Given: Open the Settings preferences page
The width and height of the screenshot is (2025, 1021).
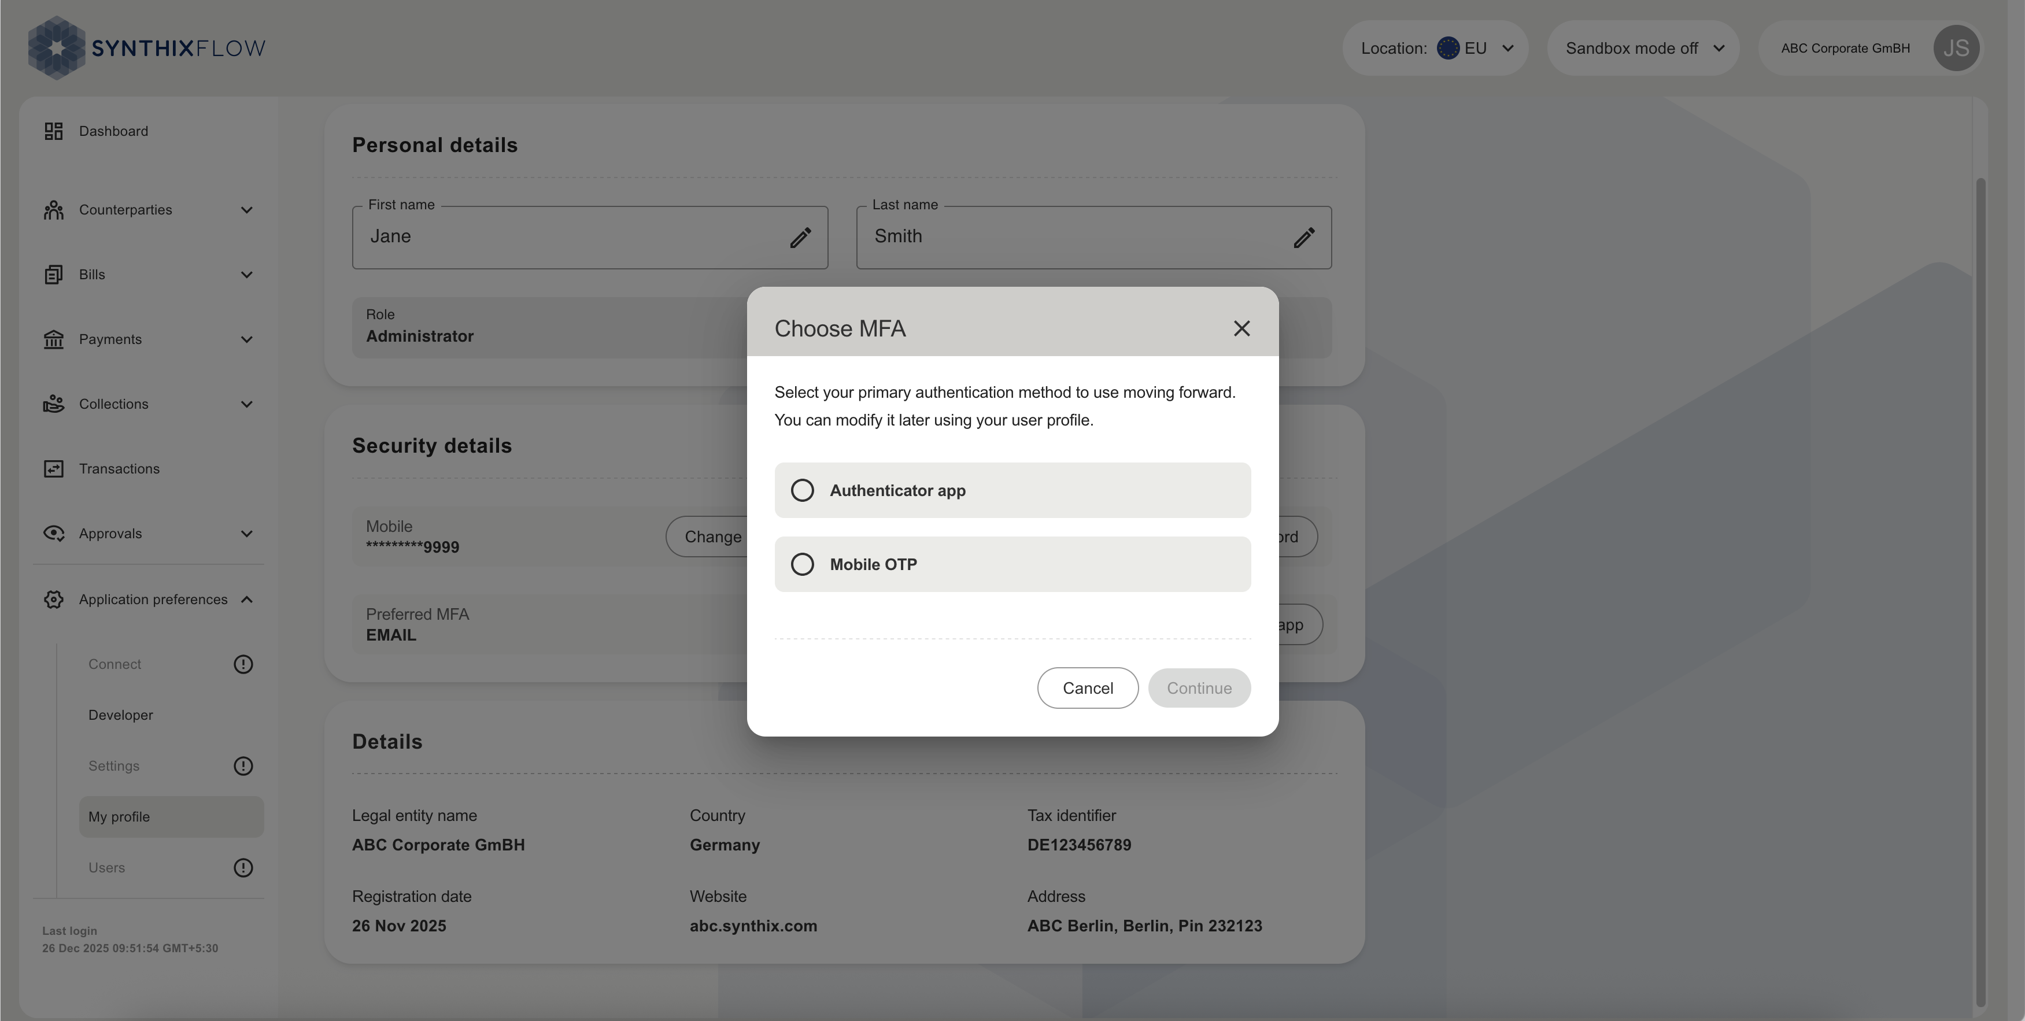Looking at the screenshot, I should (113, 765).
